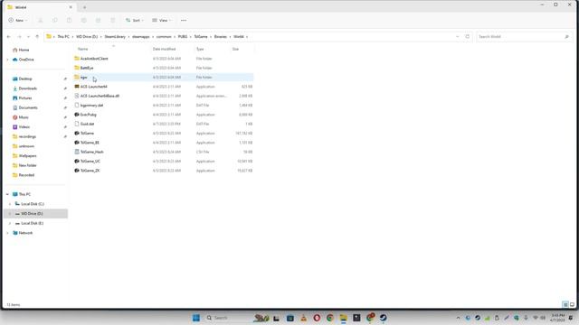Select the TslGame_Hash CSV file
Screen dimensions: 579x325
(92, 152)
